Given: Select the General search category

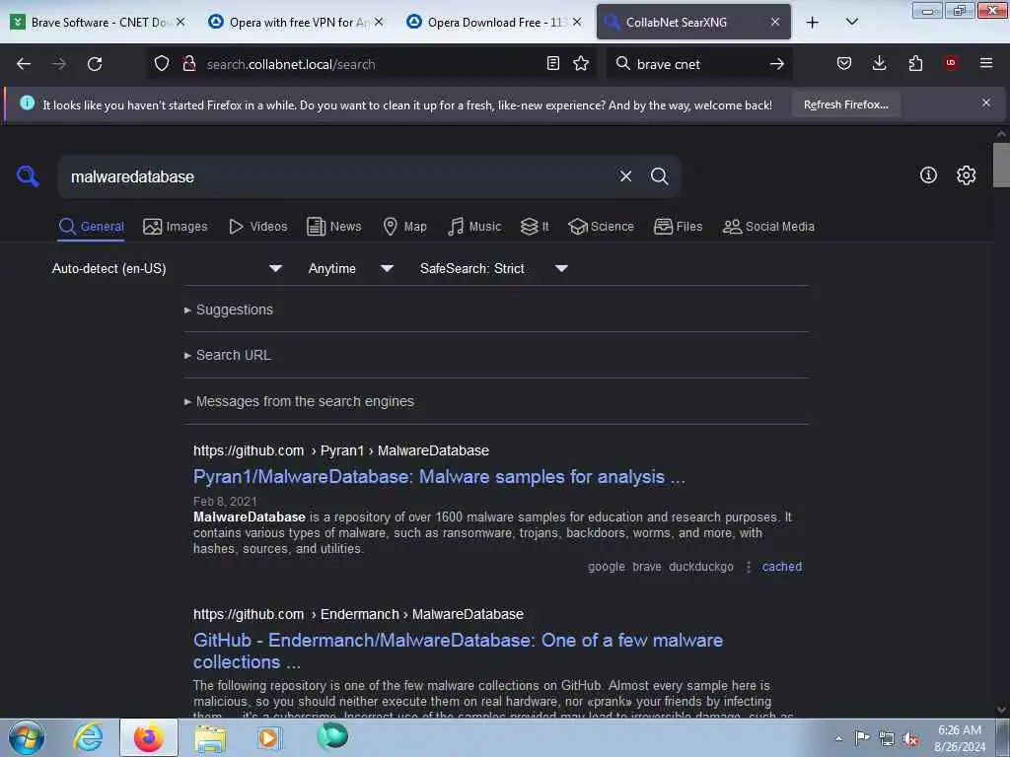Looking at the screenshot, I should [x=91, y=227].
